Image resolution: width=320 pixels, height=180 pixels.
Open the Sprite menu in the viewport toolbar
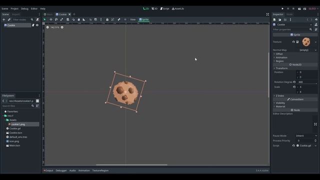[x=144, y=19]
